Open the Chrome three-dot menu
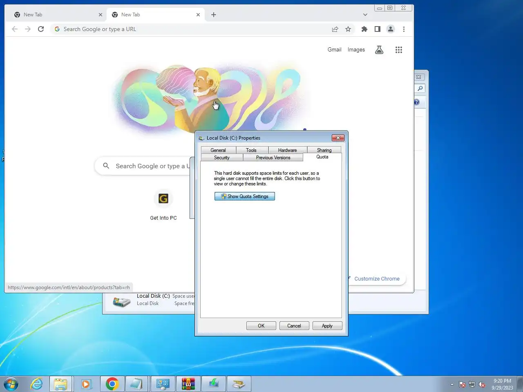The height and width of the screenshot is (392, 523). pyautogui.click(x=404, y=29)
